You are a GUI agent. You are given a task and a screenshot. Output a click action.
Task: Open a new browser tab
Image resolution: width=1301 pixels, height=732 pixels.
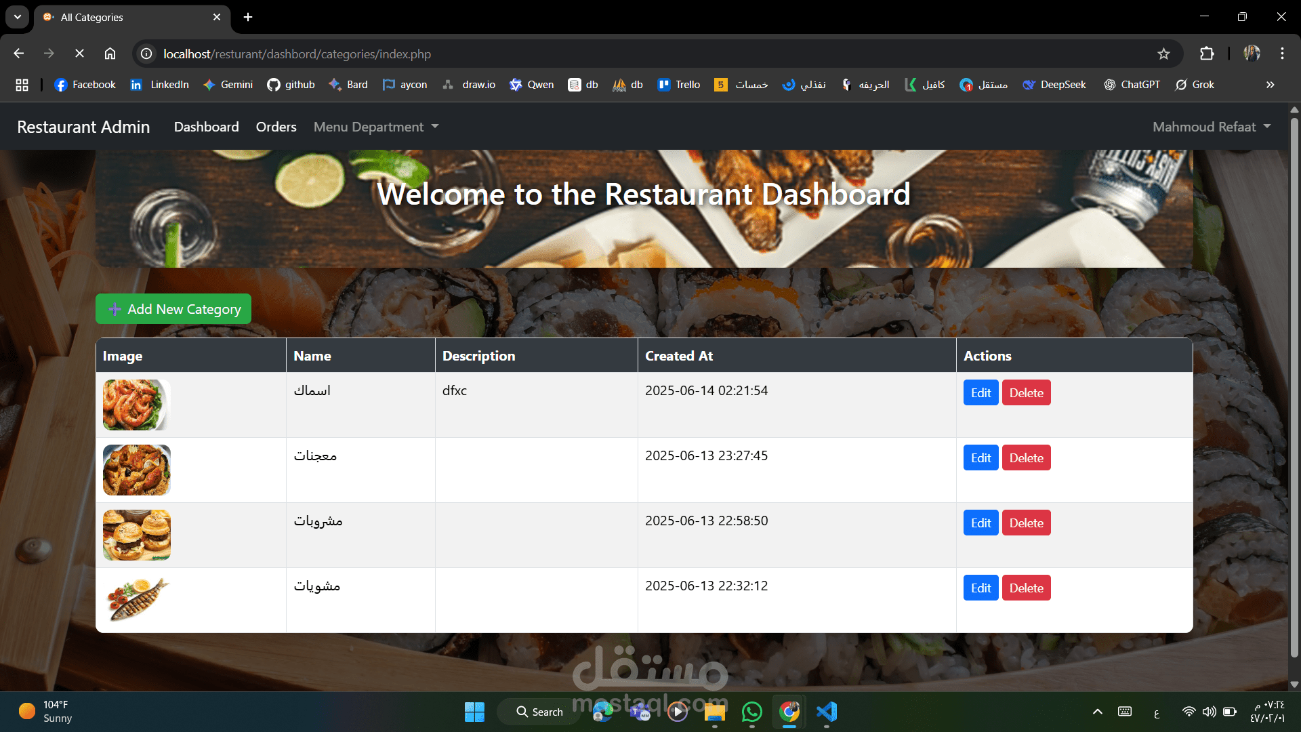248,17
